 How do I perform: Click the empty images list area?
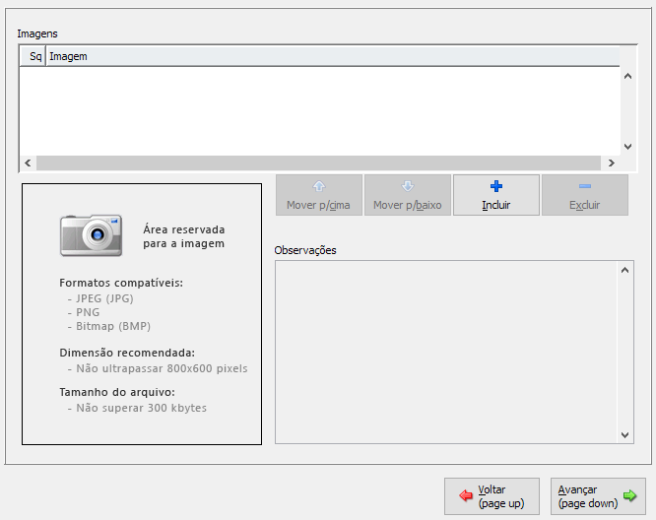coord(320,111)
